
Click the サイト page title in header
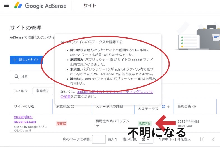[90, 6]
